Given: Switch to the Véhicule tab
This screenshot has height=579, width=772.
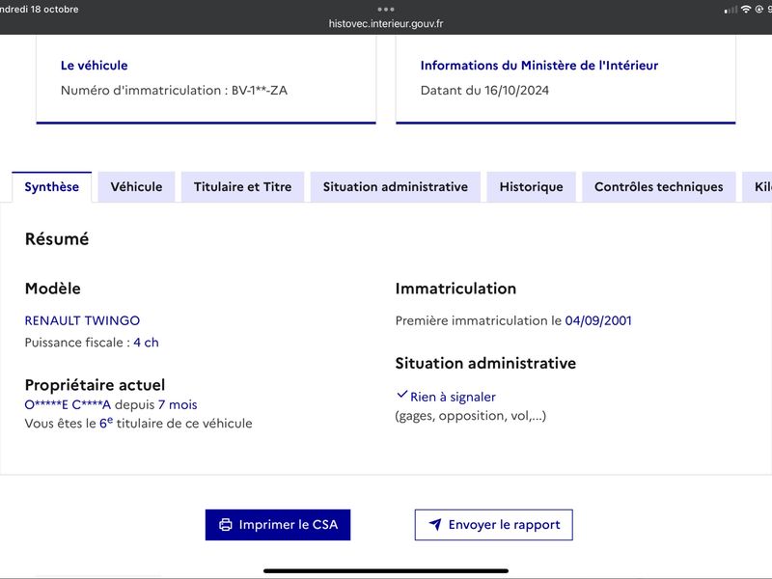Looking at the screenshot, I should pos(136,187).
